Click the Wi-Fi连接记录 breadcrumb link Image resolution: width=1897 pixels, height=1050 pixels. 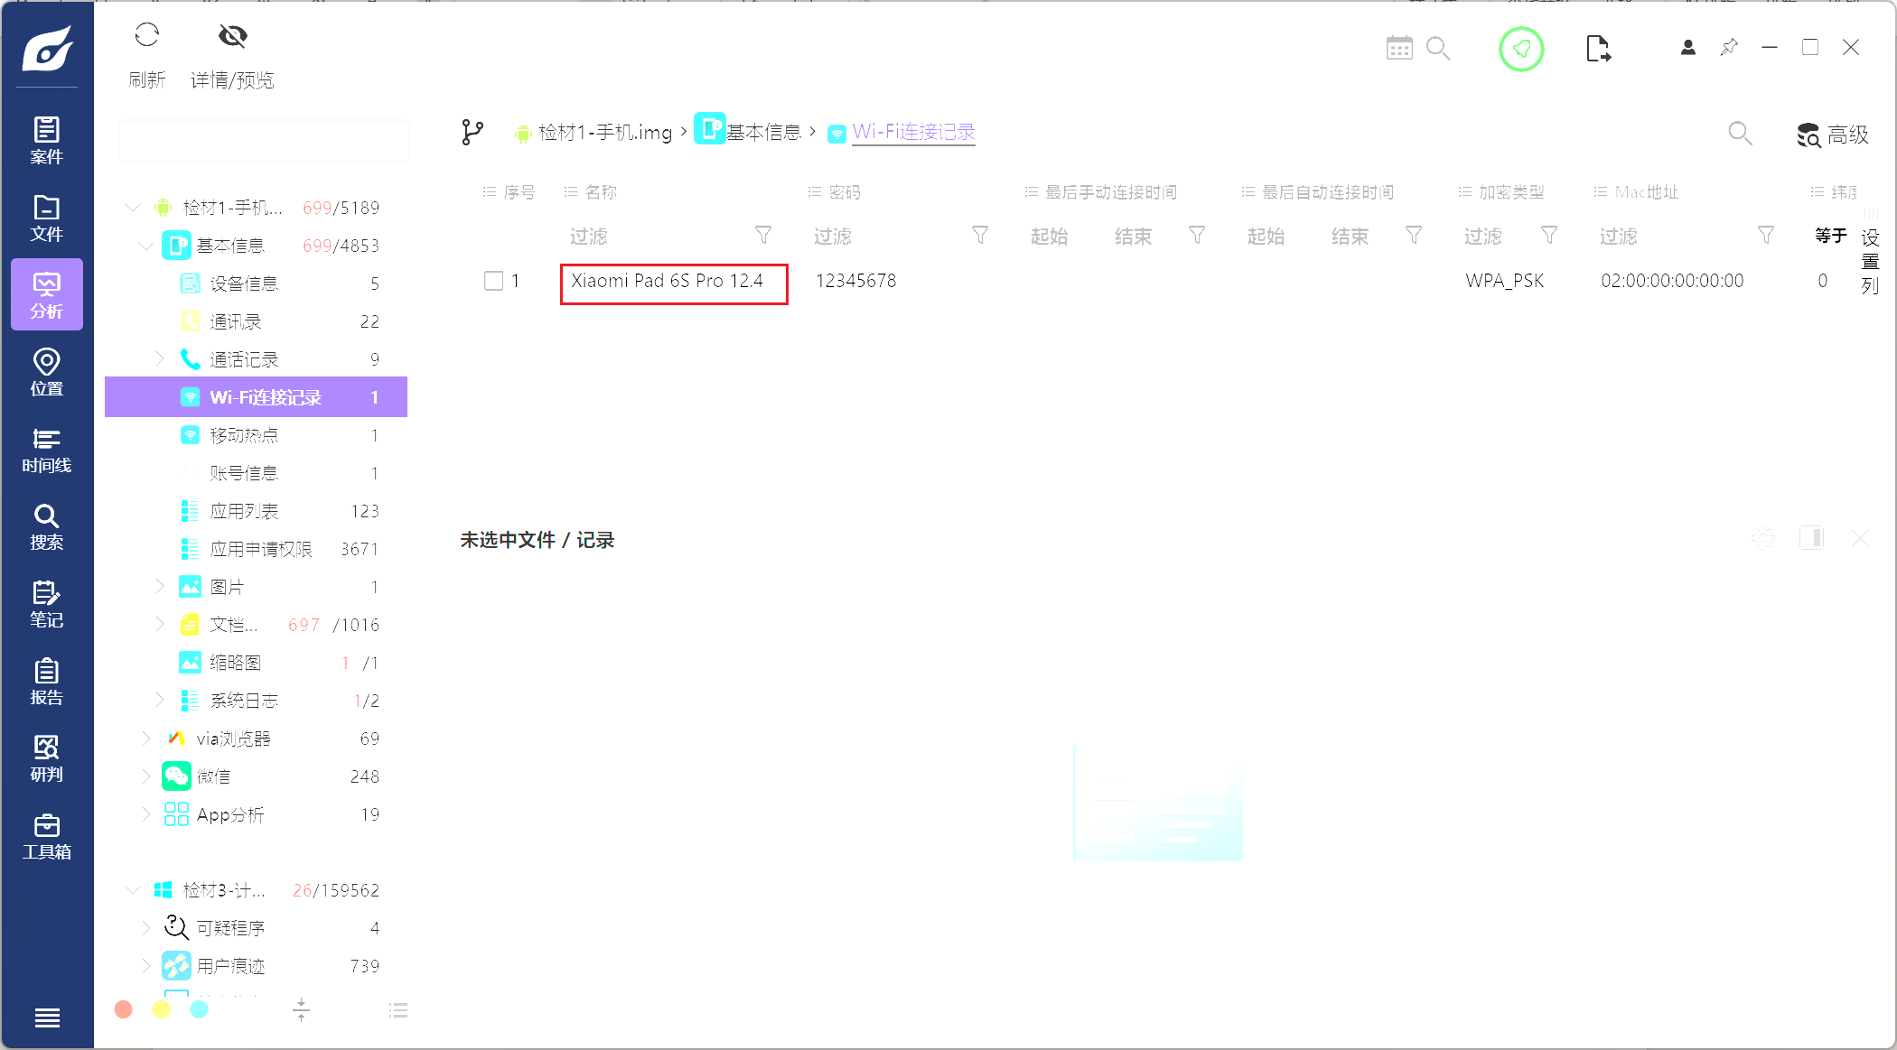click(913, 132)
